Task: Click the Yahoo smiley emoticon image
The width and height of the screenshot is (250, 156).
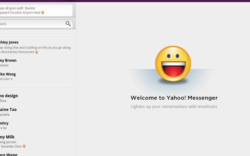Action: pos(173,64)
